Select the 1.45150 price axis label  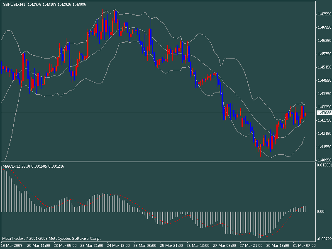coord(325,67)
